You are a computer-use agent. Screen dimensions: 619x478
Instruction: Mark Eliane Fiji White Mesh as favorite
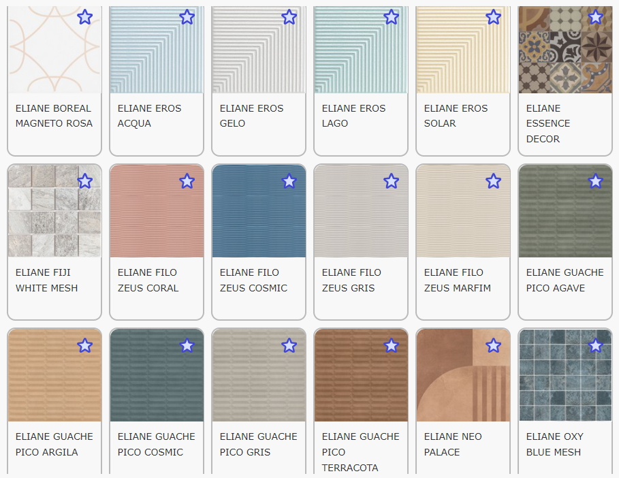pyautogui.click(x=84, y=181)
